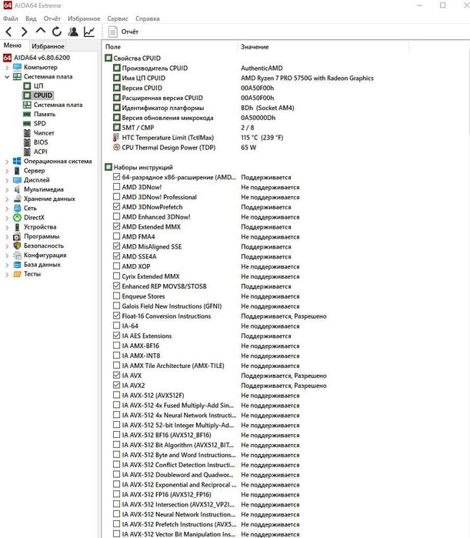Image resolution: width=470 pixels, height=538 pixels.
Task: Select the SMT / CMP row
Action: pyautogui.click(x=184, y=127)
